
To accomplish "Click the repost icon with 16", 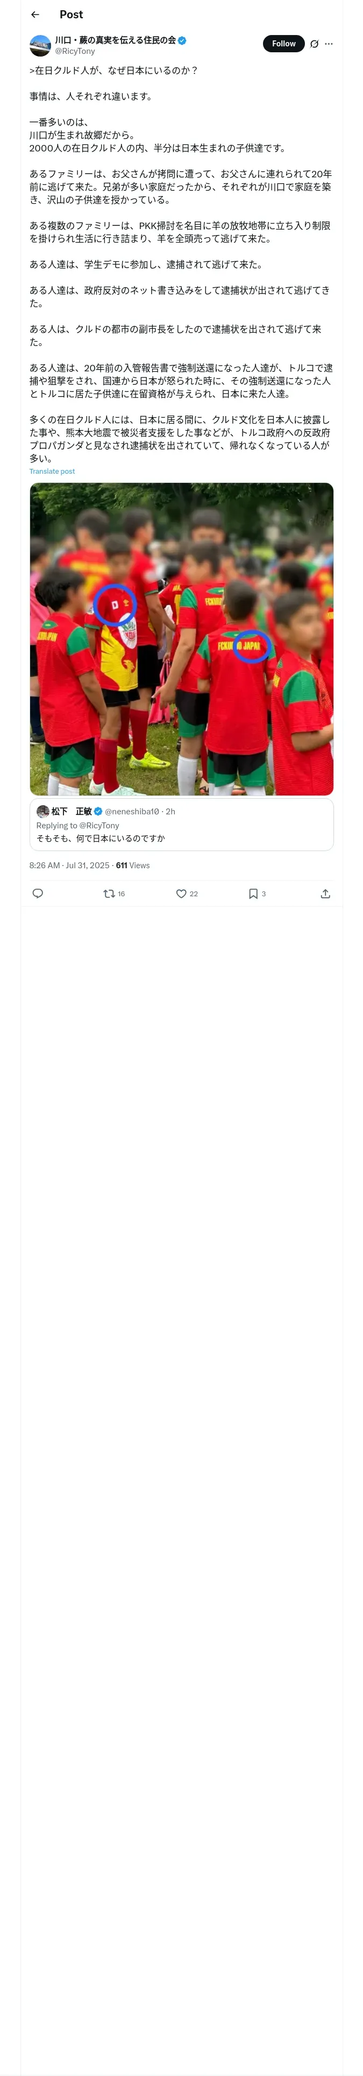I will (x=110, y=893).
